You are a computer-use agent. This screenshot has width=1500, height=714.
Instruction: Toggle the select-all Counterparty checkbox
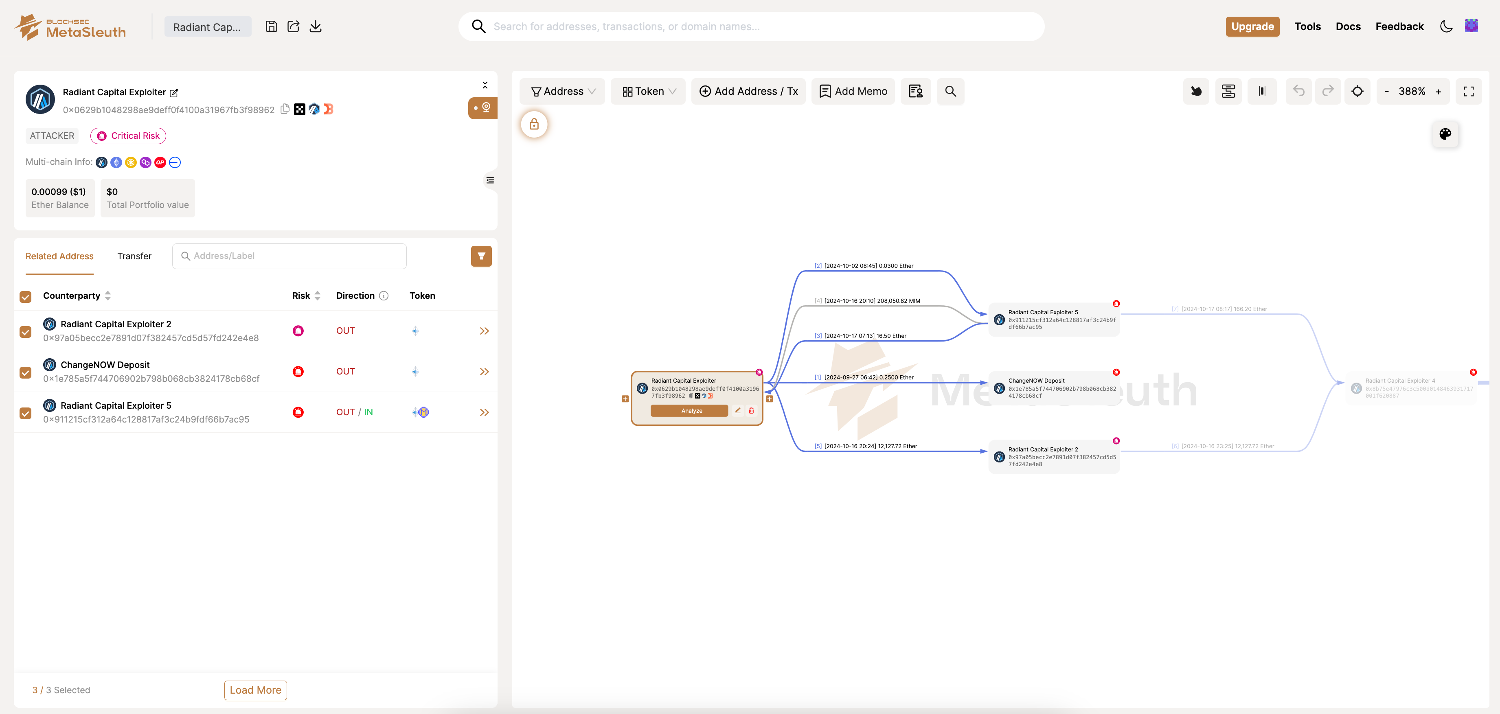tap(26, 296)
